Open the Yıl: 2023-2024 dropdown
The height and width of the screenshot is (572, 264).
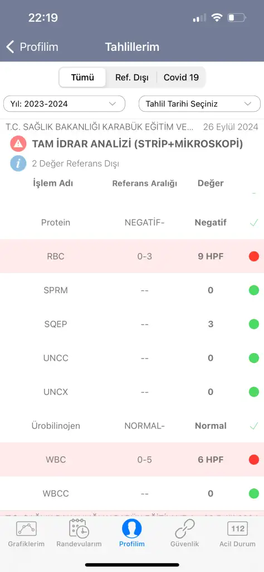point(65,103)
